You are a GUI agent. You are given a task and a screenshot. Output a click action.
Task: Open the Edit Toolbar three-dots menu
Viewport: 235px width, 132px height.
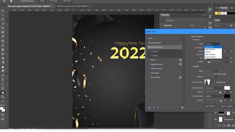click(x=3, y=101)
